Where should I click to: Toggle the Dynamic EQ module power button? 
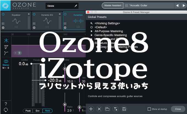pos(34,14)
